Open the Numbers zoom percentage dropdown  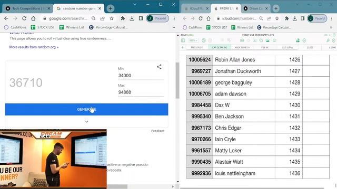(x=193, y=40)
